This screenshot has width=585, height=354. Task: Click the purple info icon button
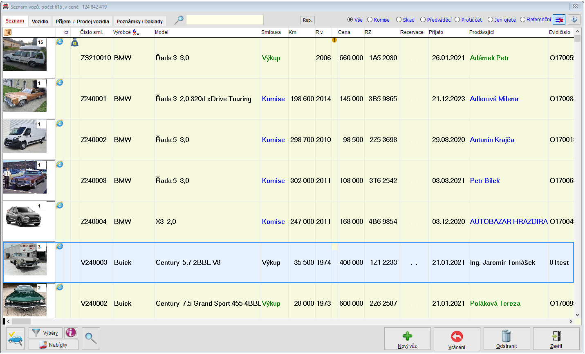click(71, 333)
